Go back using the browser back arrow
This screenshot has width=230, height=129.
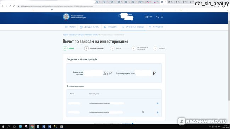(2, 6)
